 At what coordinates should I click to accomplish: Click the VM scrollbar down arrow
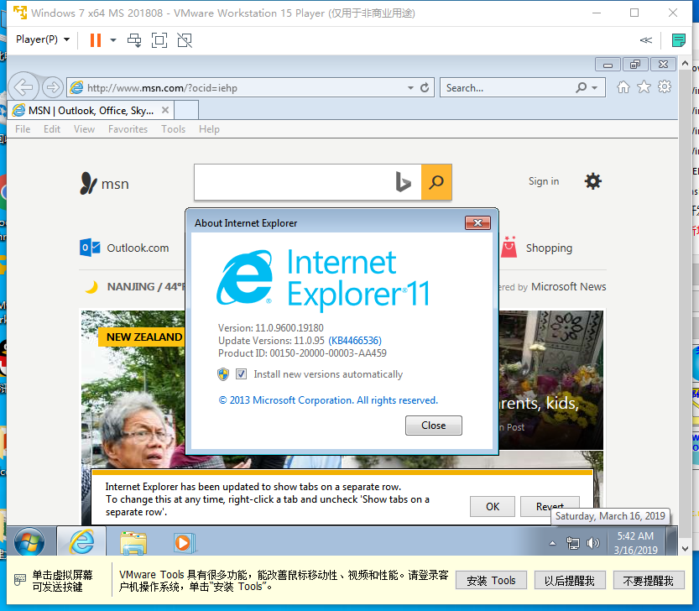[686, 549]
